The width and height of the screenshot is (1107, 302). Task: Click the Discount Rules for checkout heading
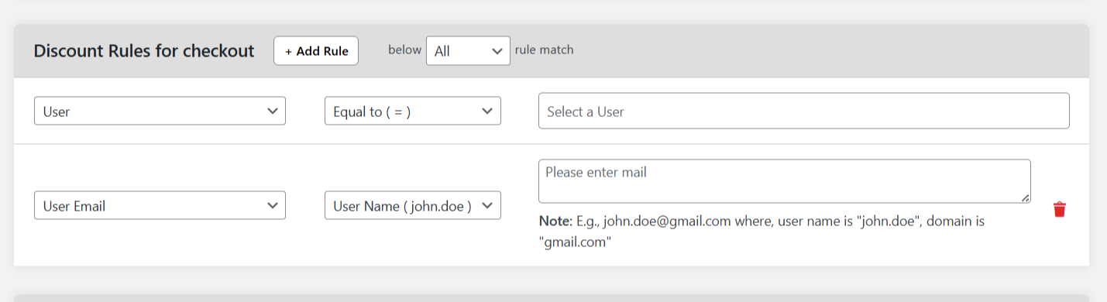(144, 51)
